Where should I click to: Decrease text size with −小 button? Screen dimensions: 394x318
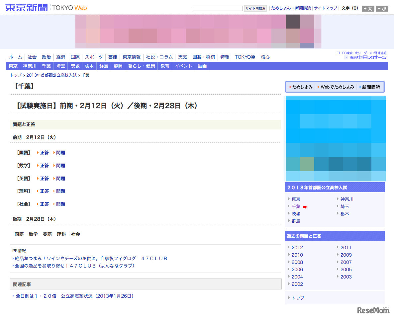point(382,9)
